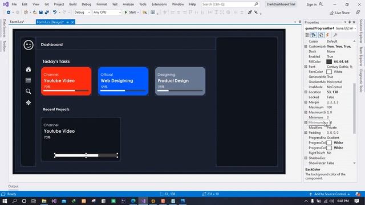Expand the ShadowDecoration property
This screenshot has height=205, width=365.
306,158
